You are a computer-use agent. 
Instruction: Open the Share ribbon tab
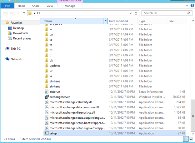coord(36,6)
